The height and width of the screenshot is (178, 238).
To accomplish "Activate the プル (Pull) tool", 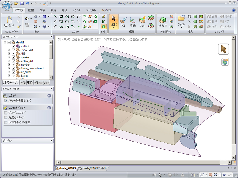I will [123, 21].
